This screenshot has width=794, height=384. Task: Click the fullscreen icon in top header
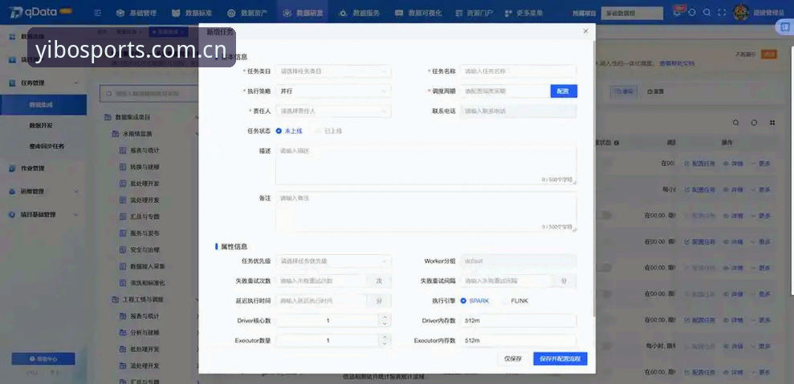point(722,13)
